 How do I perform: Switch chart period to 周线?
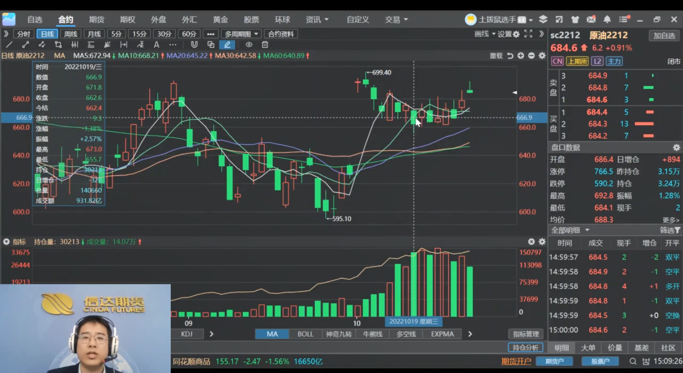click(x=71, y=34)
